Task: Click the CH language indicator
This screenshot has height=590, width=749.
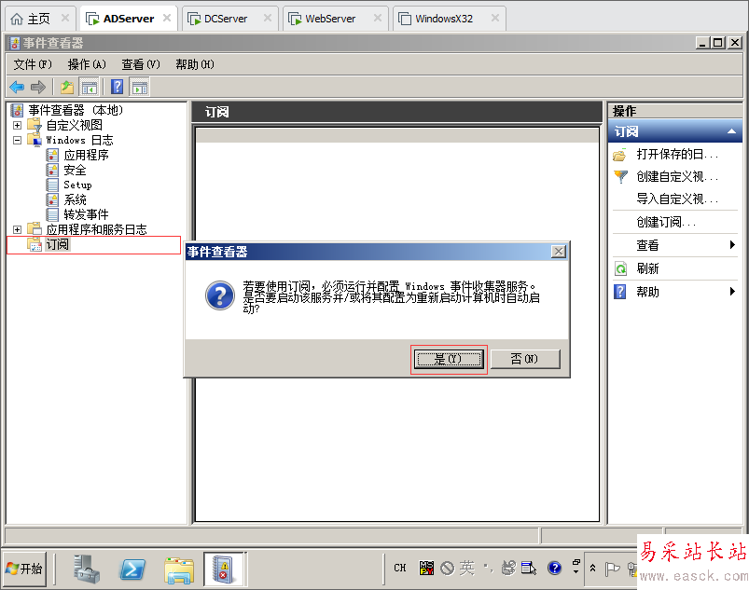Action: (x=400, y=568)
